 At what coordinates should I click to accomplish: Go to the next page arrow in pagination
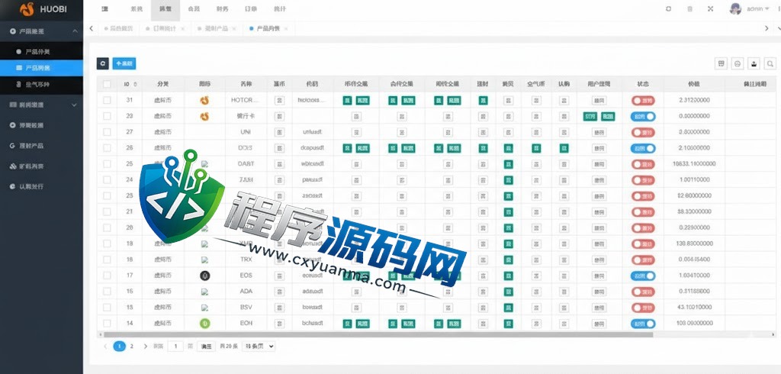click(x=146, y=346)
